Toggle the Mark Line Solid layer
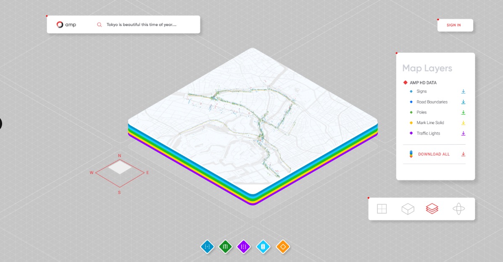The height and width of the screenshot is (262, 503). 430,123
